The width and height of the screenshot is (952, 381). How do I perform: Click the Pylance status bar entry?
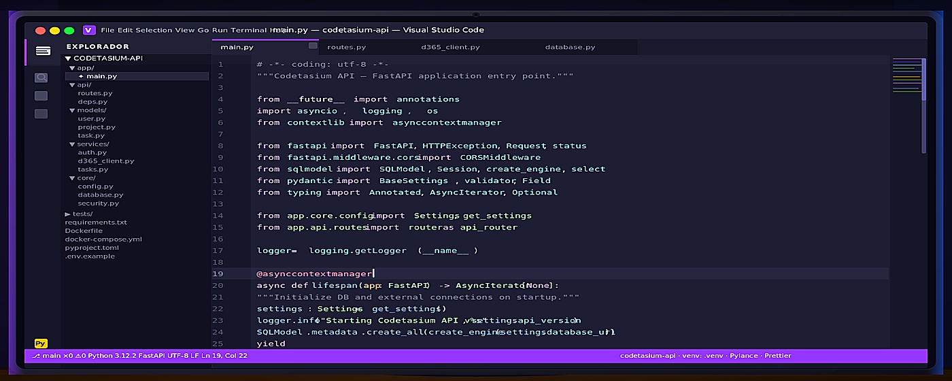[743, 356]
